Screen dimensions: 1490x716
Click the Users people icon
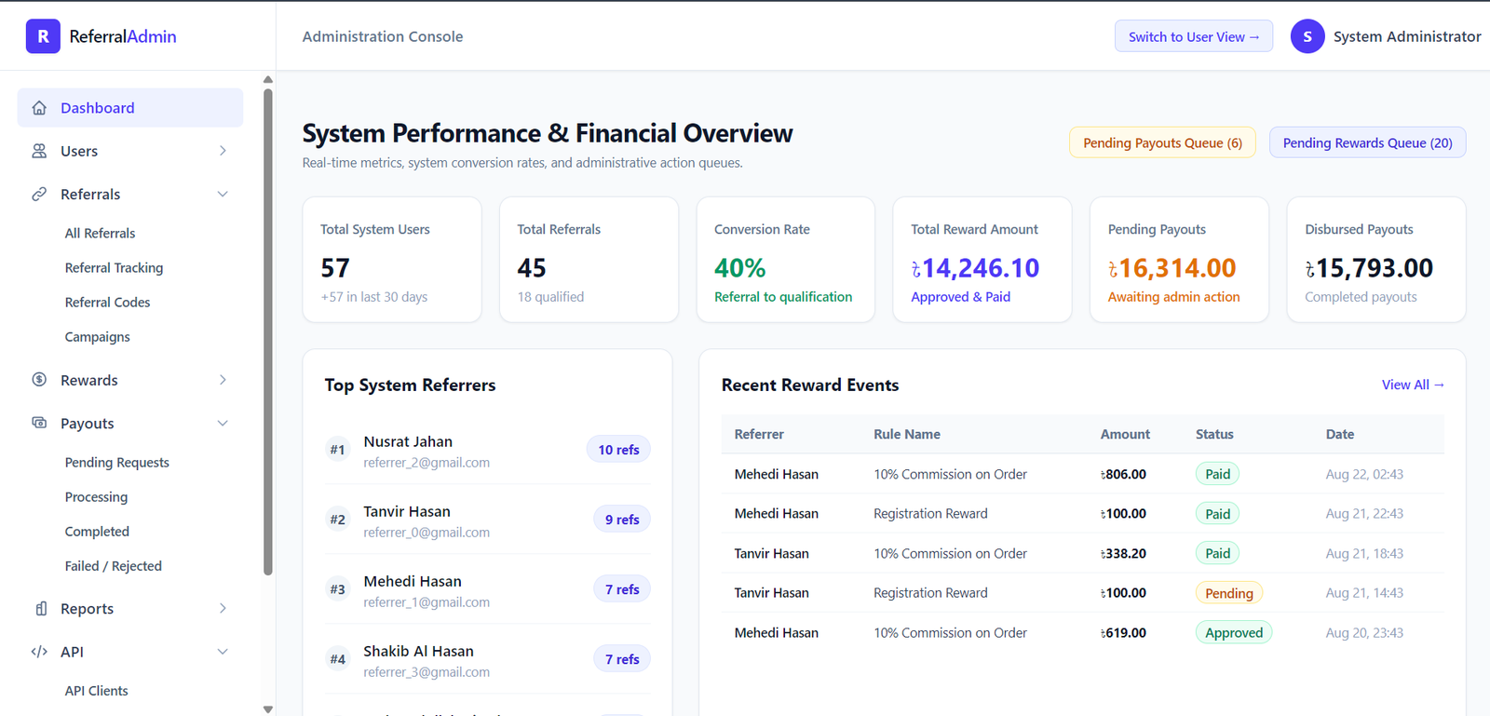pos(39,151)
